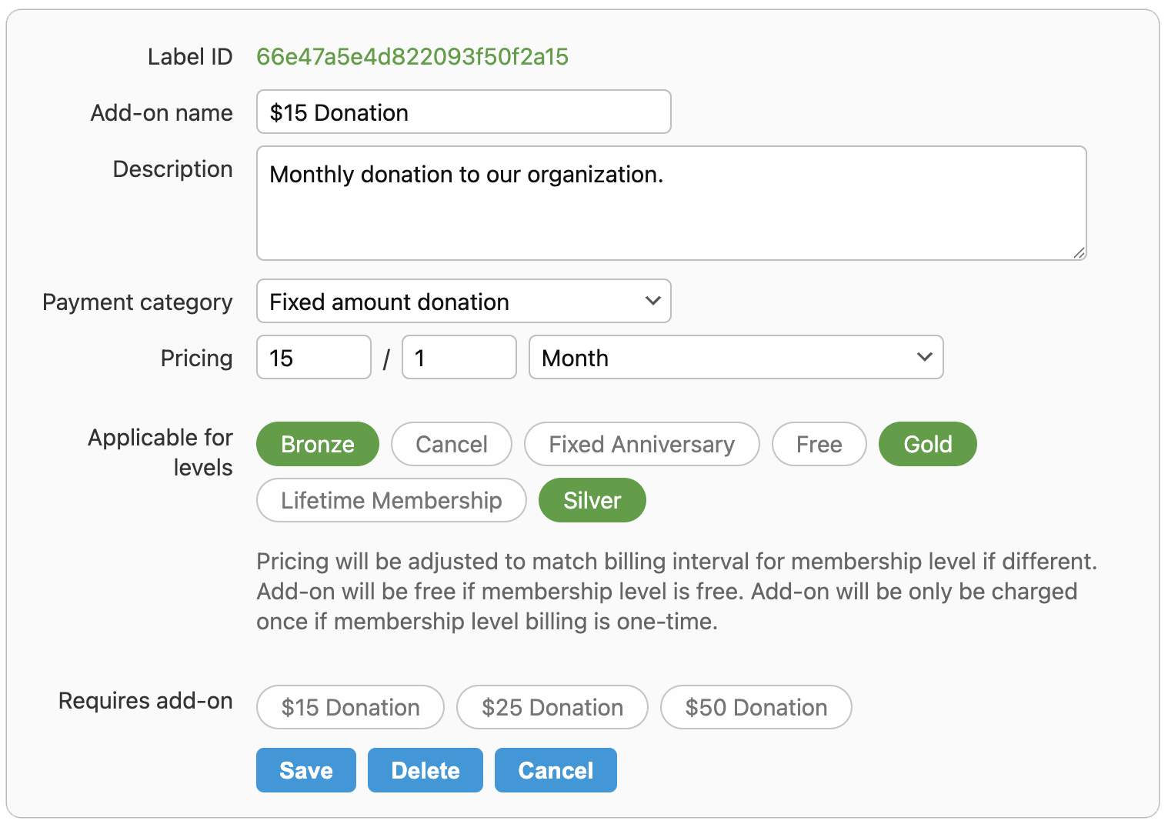Select the Fixed Anniversary level
The image size is (1168, 824).
point(641,444)
